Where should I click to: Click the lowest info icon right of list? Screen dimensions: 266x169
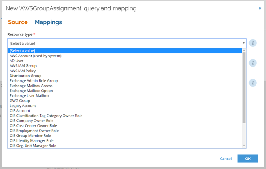(x=252, y=83)
